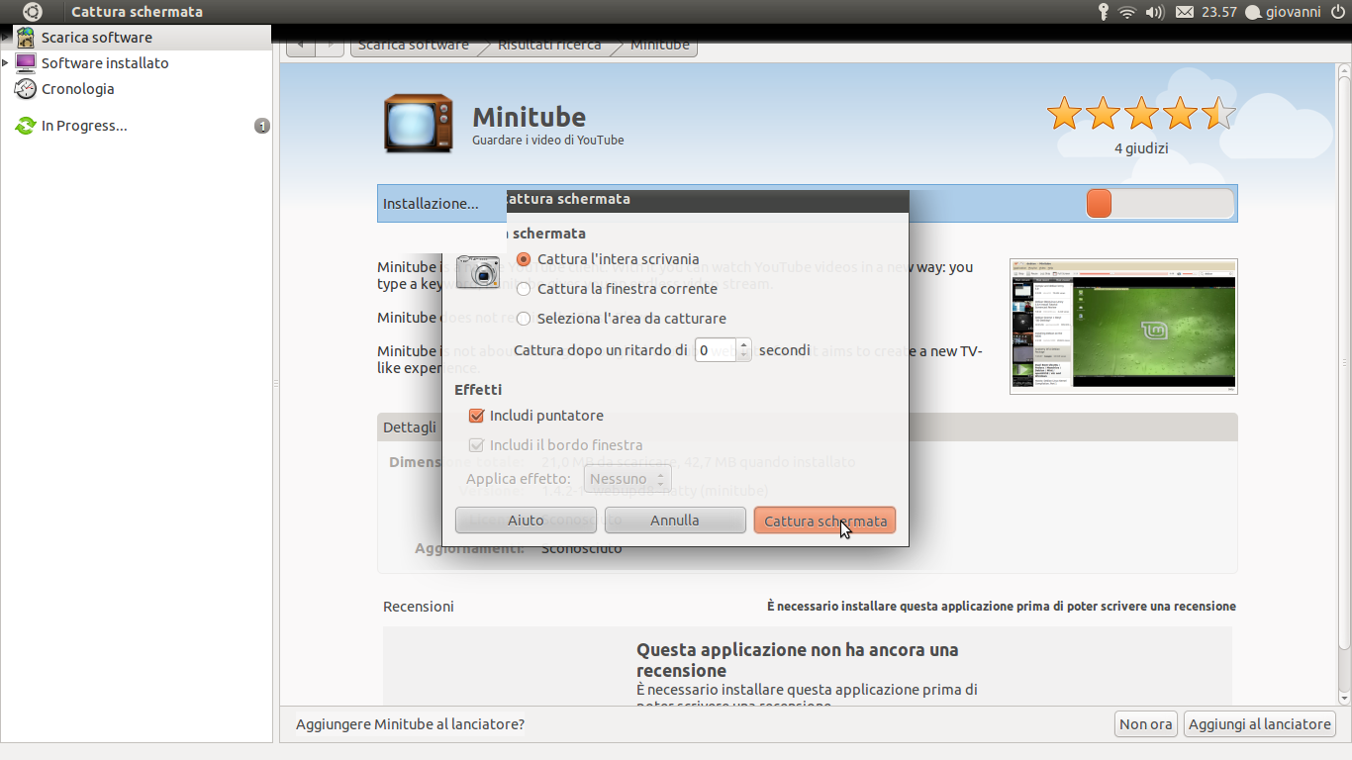This screenshot has height=760, width=1352.
Task: Click the 4 giudizi text
Action: pyautogui.click(x=1141, y=148)
